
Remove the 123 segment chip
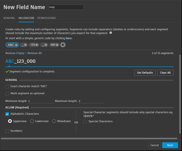[37, 45]
